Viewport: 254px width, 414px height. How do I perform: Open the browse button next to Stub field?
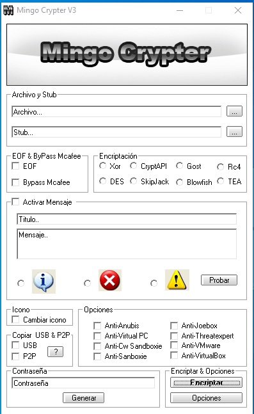click(234, 131)
